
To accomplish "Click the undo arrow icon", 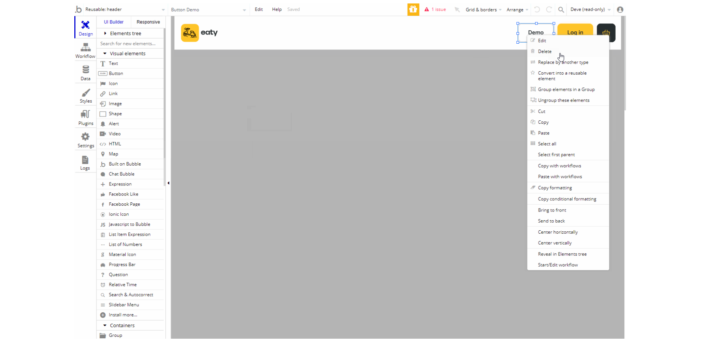I will click(x=537, y=10).
